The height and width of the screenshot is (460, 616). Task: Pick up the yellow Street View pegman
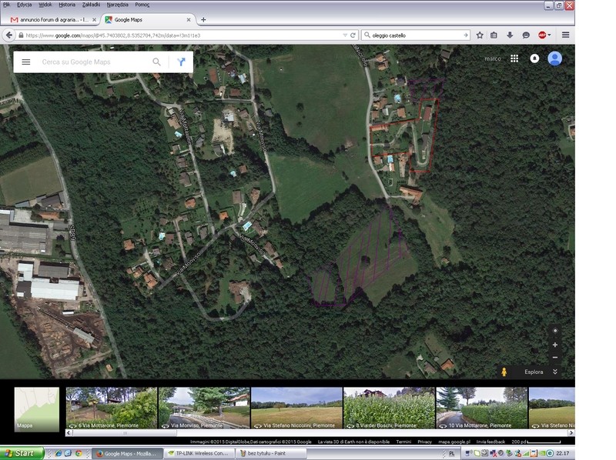tap(503, 372)
